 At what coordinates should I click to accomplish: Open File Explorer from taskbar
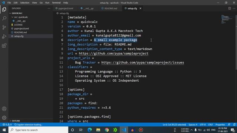point(98,130)
